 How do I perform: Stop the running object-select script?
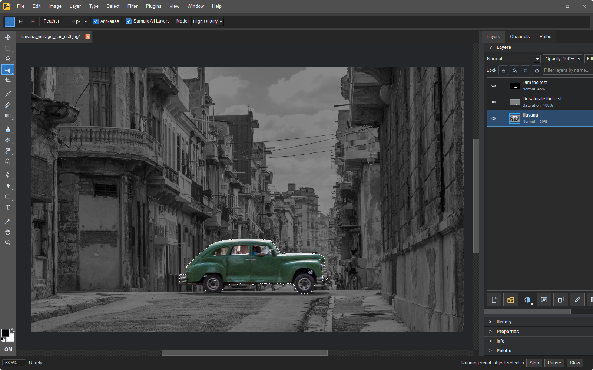(x=534, y=363)
